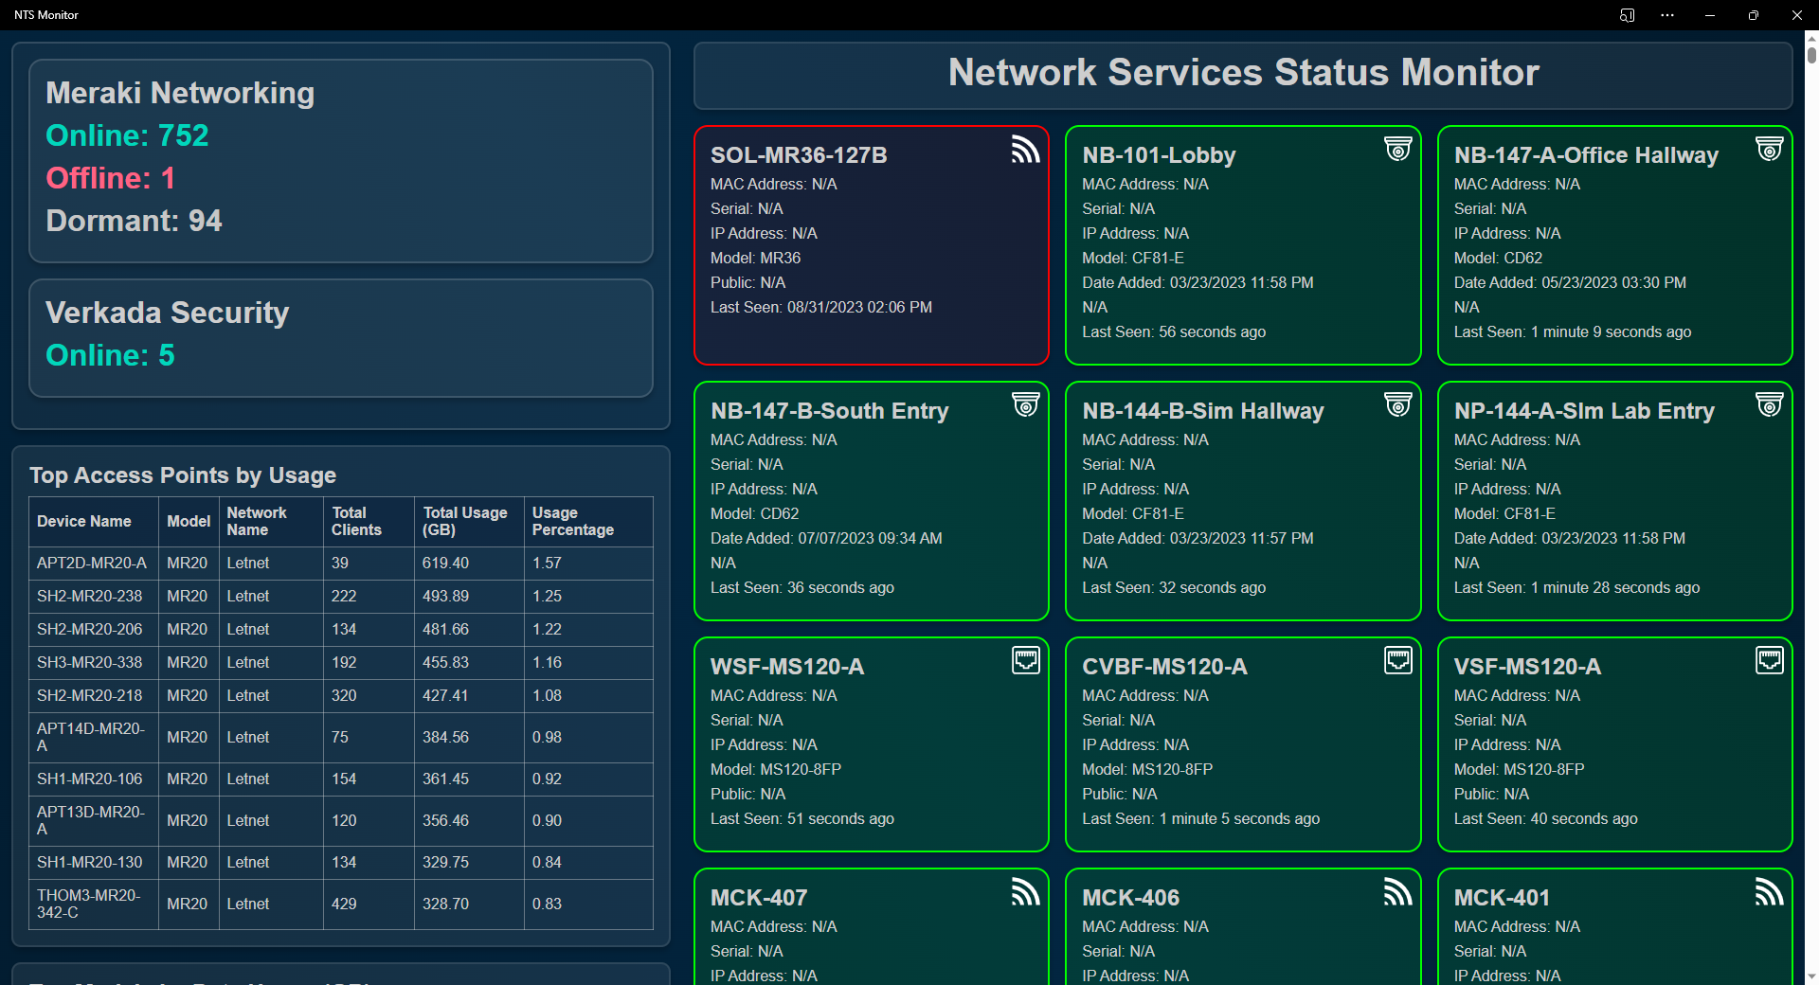Viewport: 1819px width, 985px height.
Task: Click the WSF-MS120-A device title
Action: [x=787, y=667]
